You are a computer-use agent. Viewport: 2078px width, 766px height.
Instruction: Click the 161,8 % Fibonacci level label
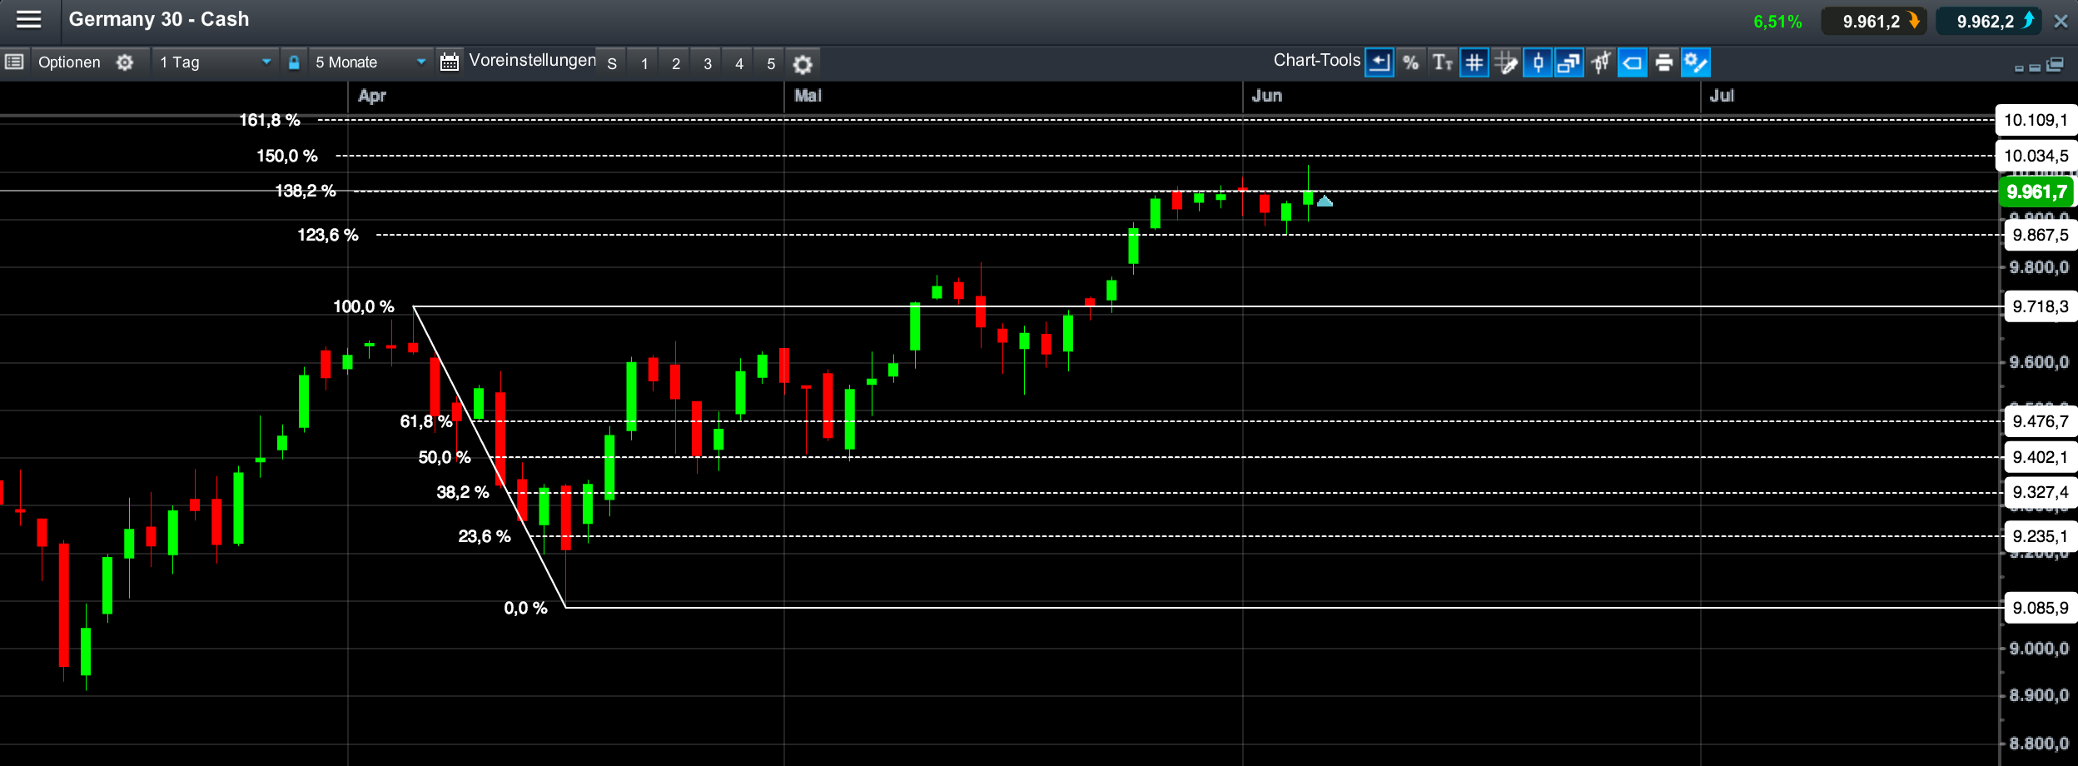click(270, 120)
